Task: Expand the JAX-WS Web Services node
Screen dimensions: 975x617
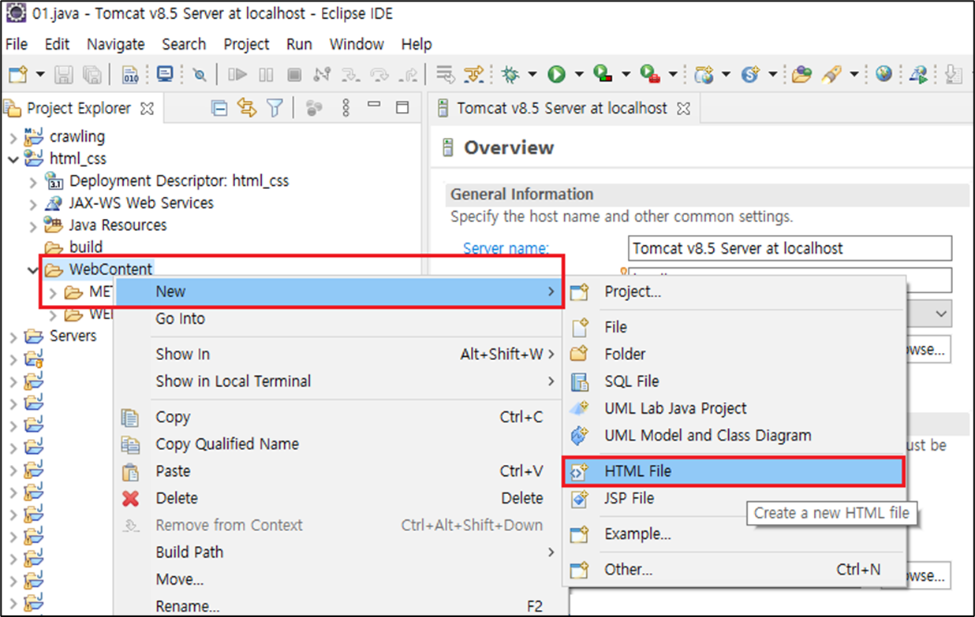Action: [32, 203]
